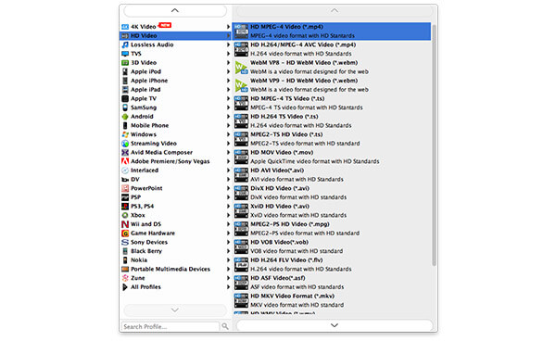Open the Nokia category
The height and width of the screenshot is (341, 556).
(175, 259)
